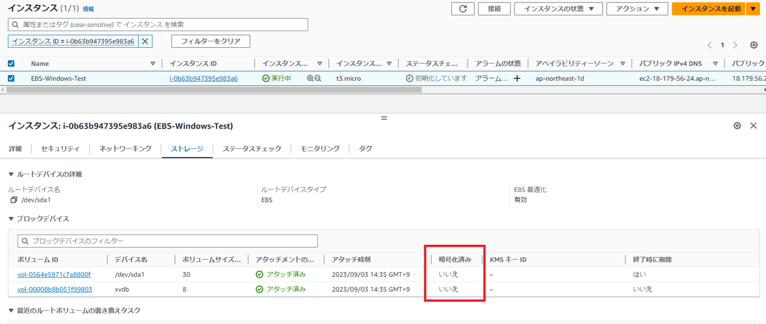Viewport: 766px width, 324px height.
Task: Click the zoom-in magnifier beside 実行中
Action: point(310,78)
